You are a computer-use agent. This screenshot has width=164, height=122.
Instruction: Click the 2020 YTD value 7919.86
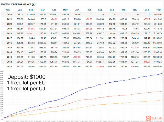[158, 24]
